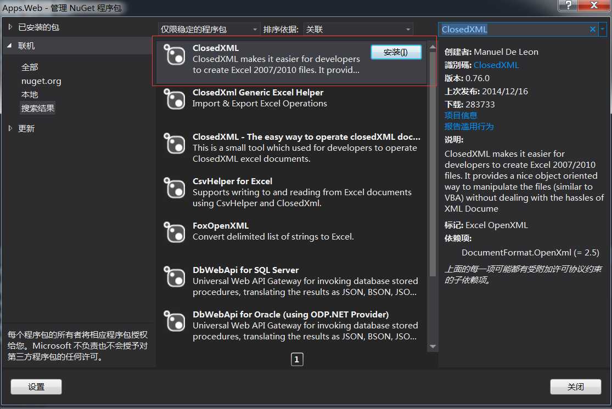Click the ClosedXml Generic Excel Helper icon

tap(174, 99)
